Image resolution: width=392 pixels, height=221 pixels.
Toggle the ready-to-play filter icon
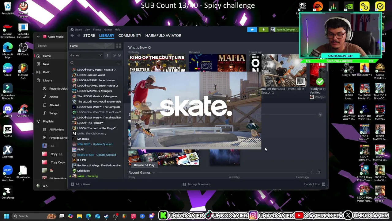click(119, 55)
